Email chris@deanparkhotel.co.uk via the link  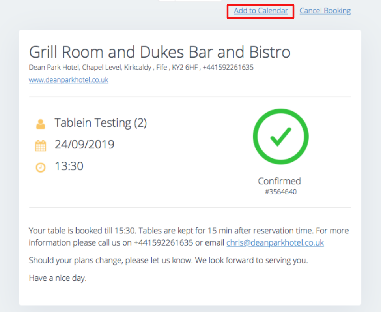[x=275, y=242]
